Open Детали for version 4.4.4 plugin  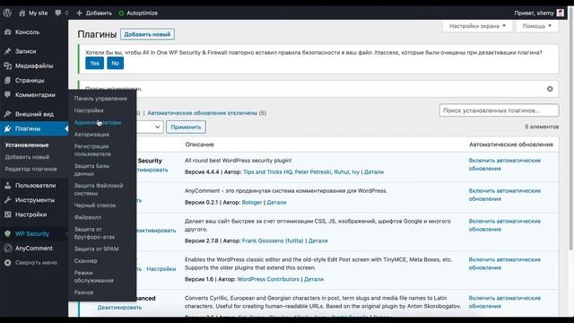[x=374, y=171]
